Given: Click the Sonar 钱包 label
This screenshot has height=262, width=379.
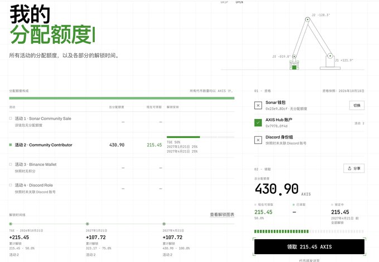Looking at the screenshot, I should 275,102.
